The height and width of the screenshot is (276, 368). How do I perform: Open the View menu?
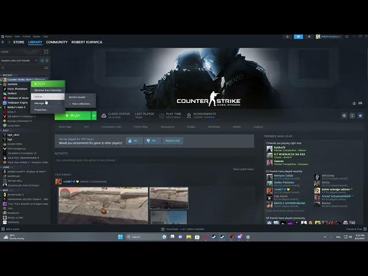pyautogui.click(x=17, y=36)
